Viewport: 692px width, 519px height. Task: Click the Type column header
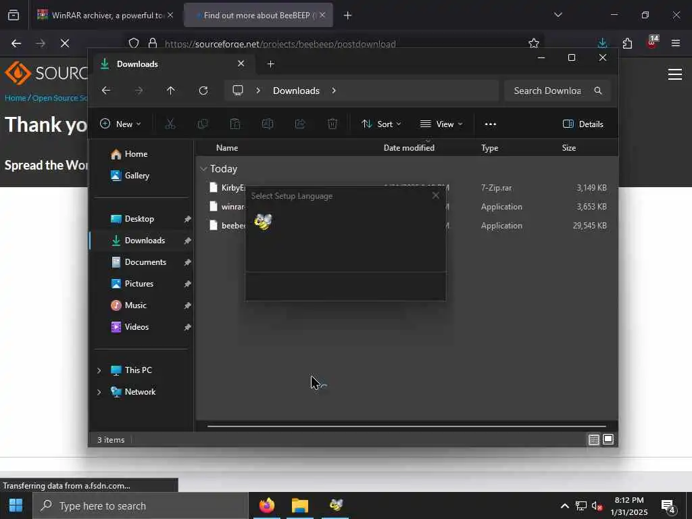[x=489, y=148]
